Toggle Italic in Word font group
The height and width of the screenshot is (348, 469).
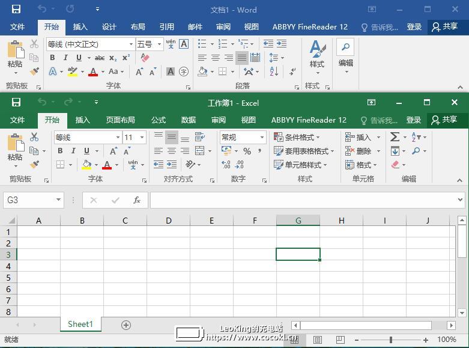(x=65, y=57)
